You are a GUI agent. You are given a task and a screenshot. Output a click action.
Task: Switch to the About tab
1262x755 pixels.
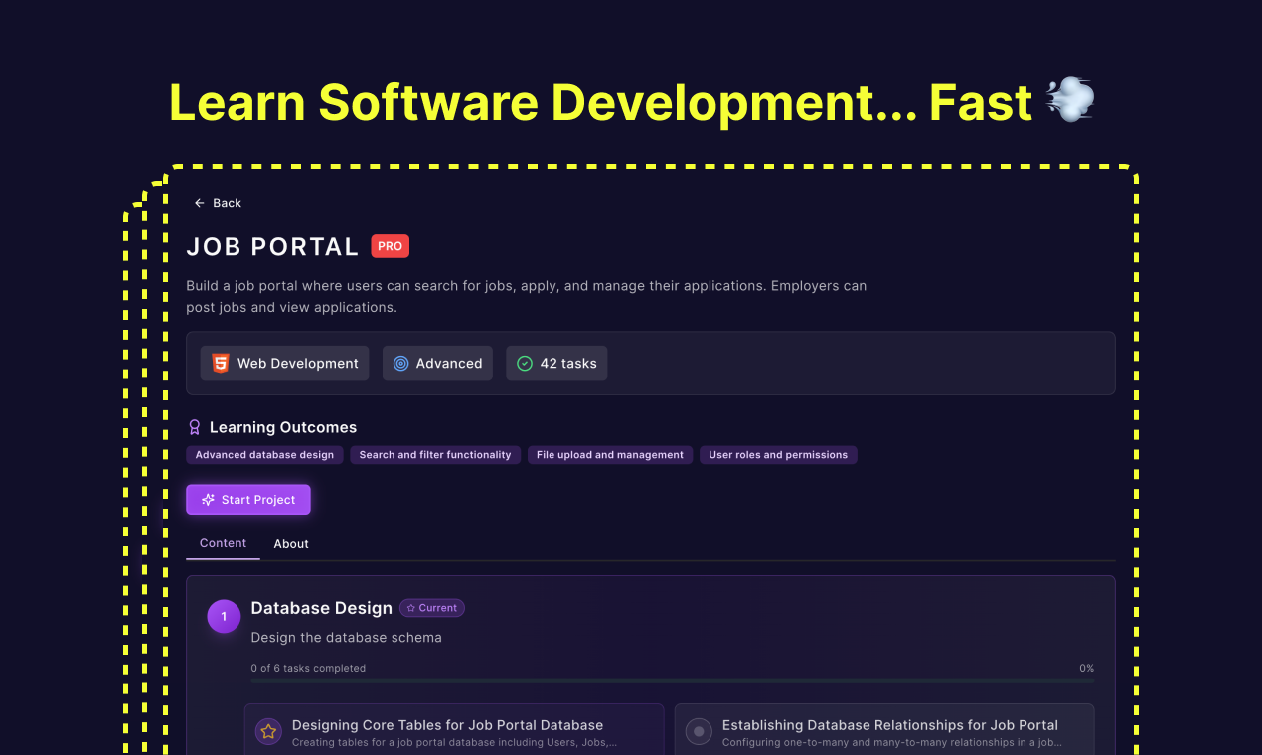291,544
